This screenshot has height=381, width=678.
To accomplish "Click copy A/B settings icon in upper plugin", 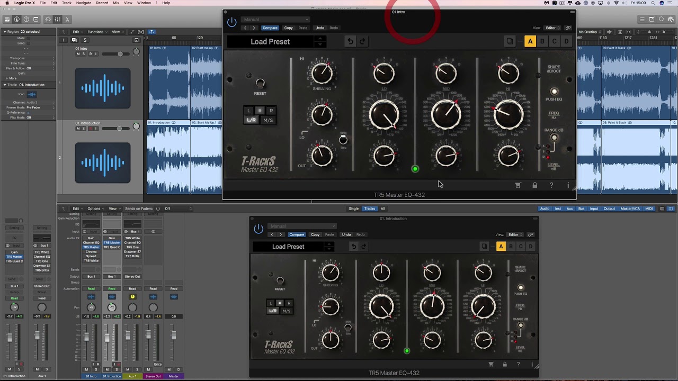I will coord(510,41).
